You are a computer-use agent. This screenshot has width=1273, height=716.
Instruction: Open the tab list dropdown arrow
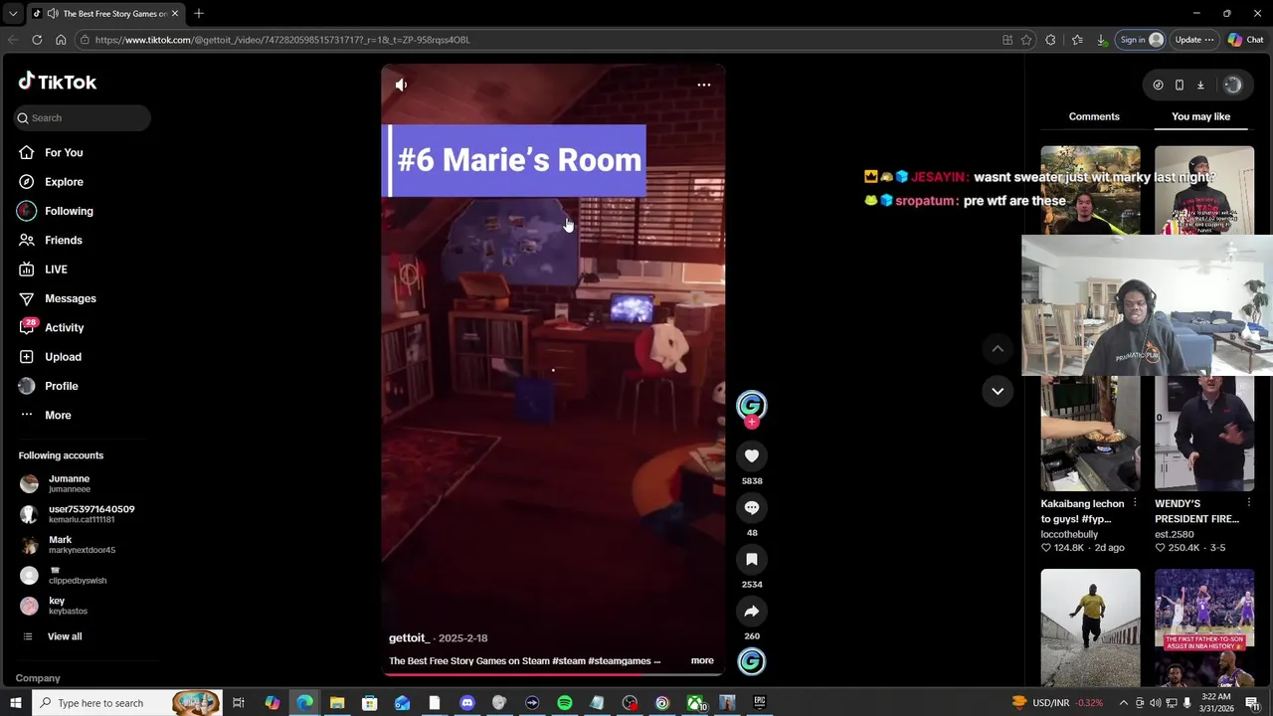[x=13, y=13]
